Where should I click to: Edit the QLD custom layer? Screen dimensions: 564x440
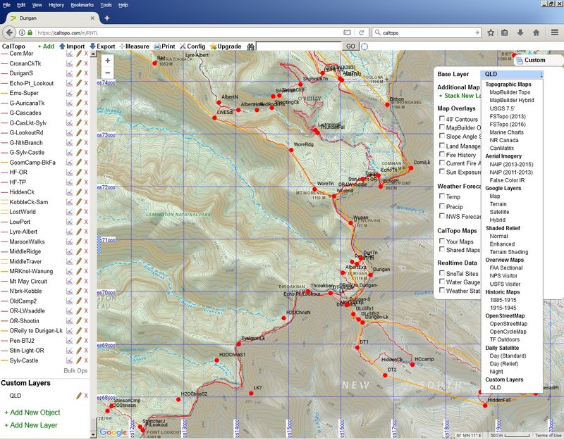coord(79,396)
